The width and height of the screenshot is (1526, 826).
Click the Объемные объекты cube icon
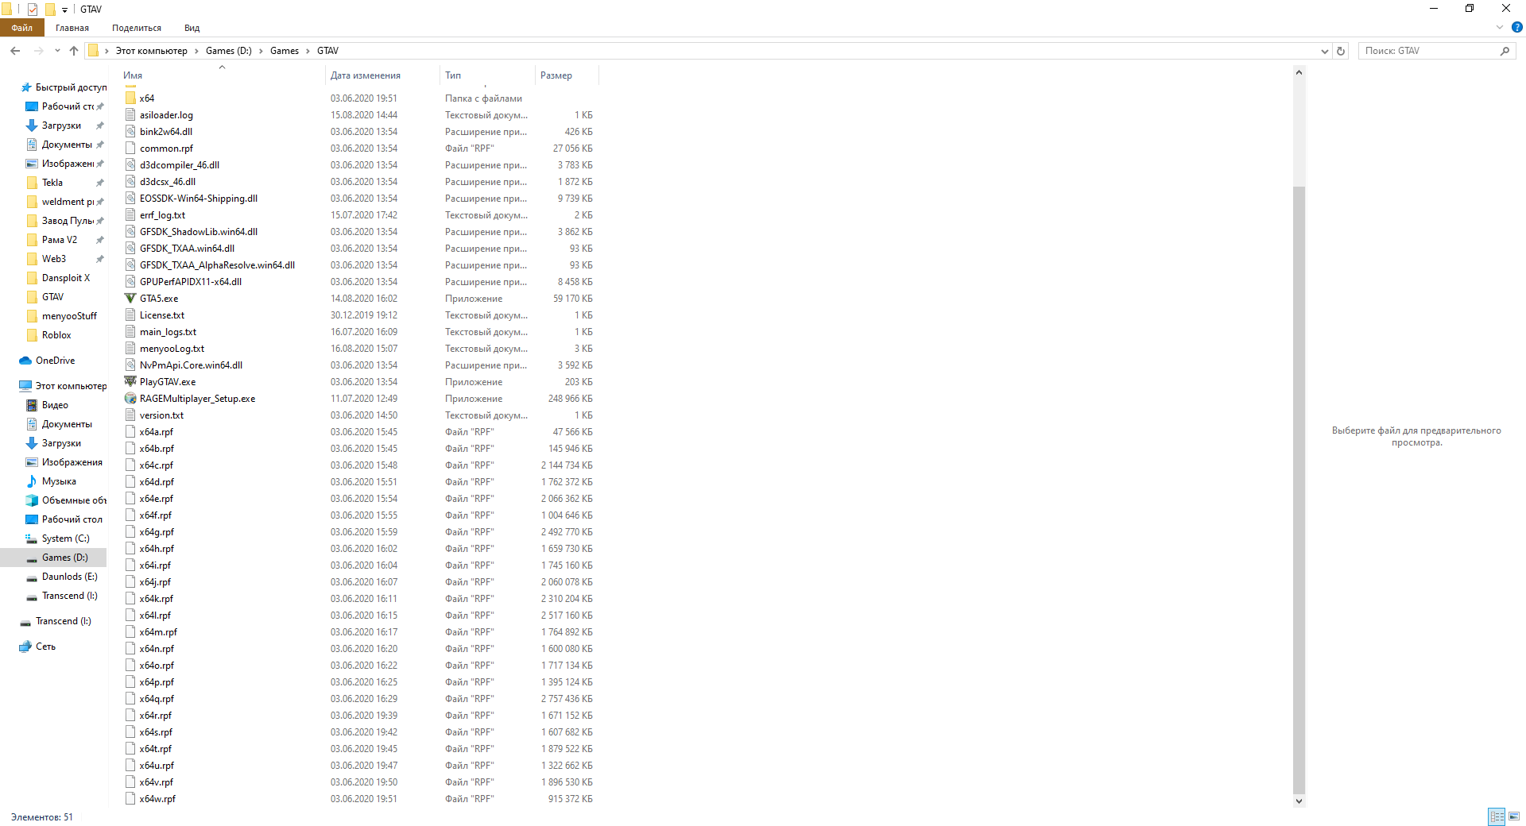pyautogui.click(x=32, y=500)
